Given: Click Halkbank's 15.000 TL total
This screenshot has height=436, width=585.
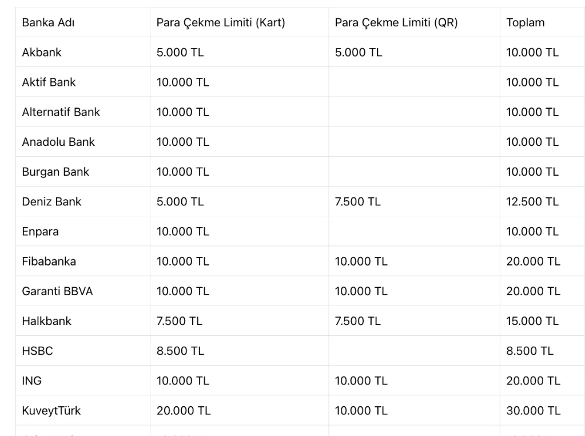Looking at the screenshot, I should pos(532,321).
